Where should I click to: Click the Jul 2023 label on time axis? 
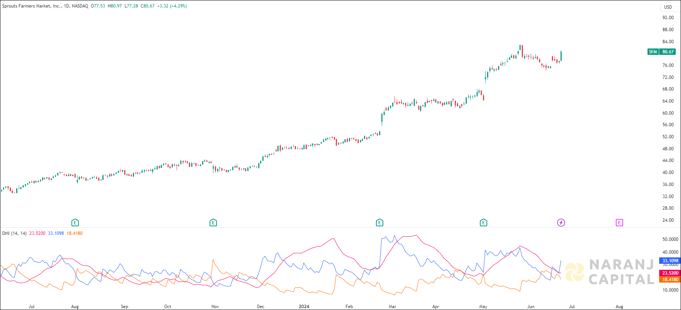(x=32, y=307)
